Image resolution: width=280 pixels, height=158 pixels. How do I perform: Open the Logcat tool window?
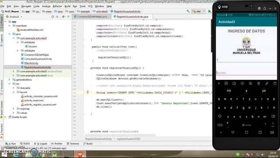point(41,144)
